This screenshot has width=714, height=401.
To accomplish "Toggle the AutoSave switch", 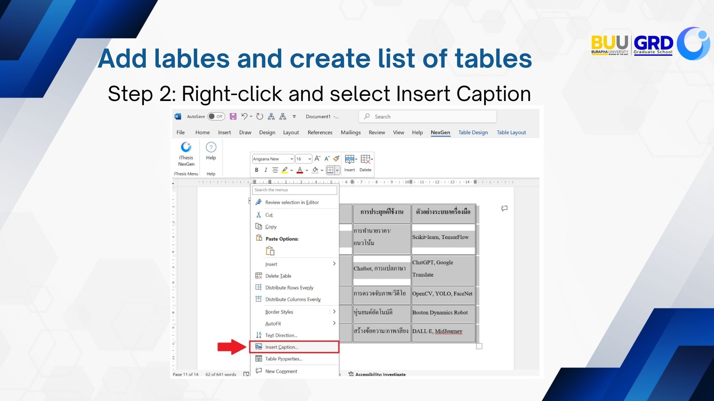I will point(216,117).
